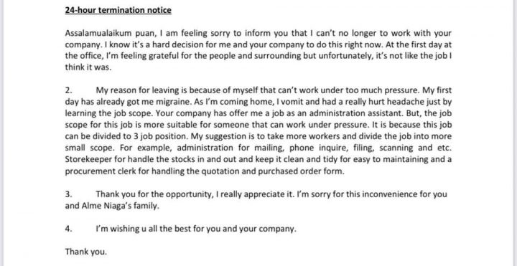This screenshot has height=266, width=517.
Task: Click the paragraph number "3."
Action: pos(68,194)
